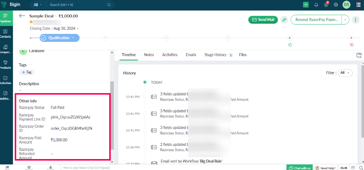Click the link icon beside Send Mail
This screenshot has width=364, height=170.
click(x=284, y=20)
